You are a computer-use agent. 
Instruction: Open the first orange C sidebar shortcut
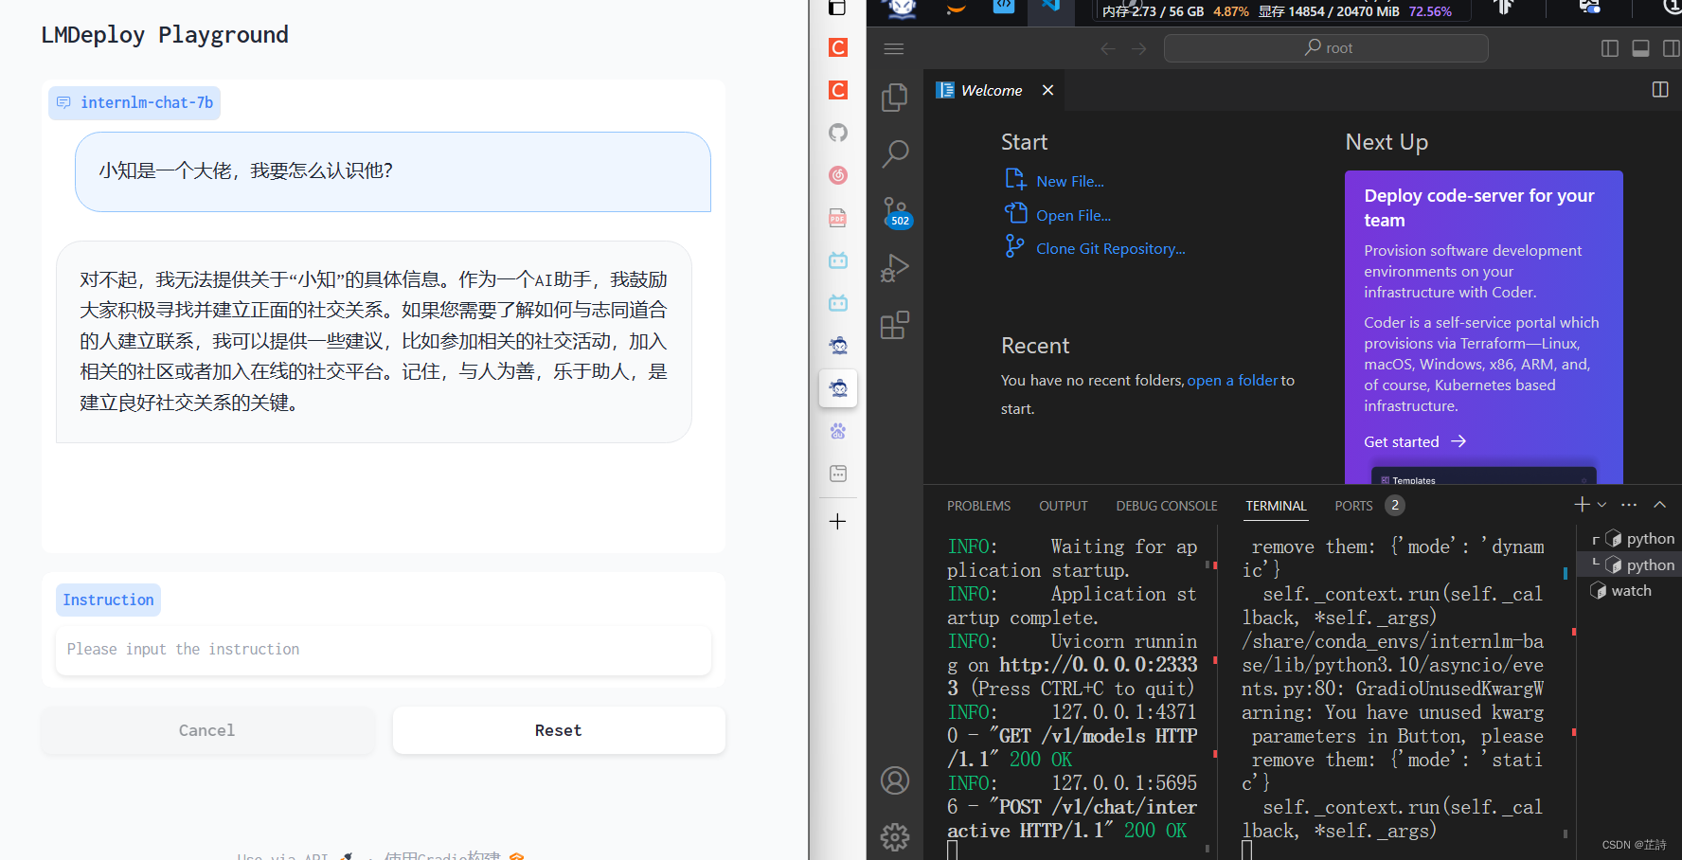[838, 47]
